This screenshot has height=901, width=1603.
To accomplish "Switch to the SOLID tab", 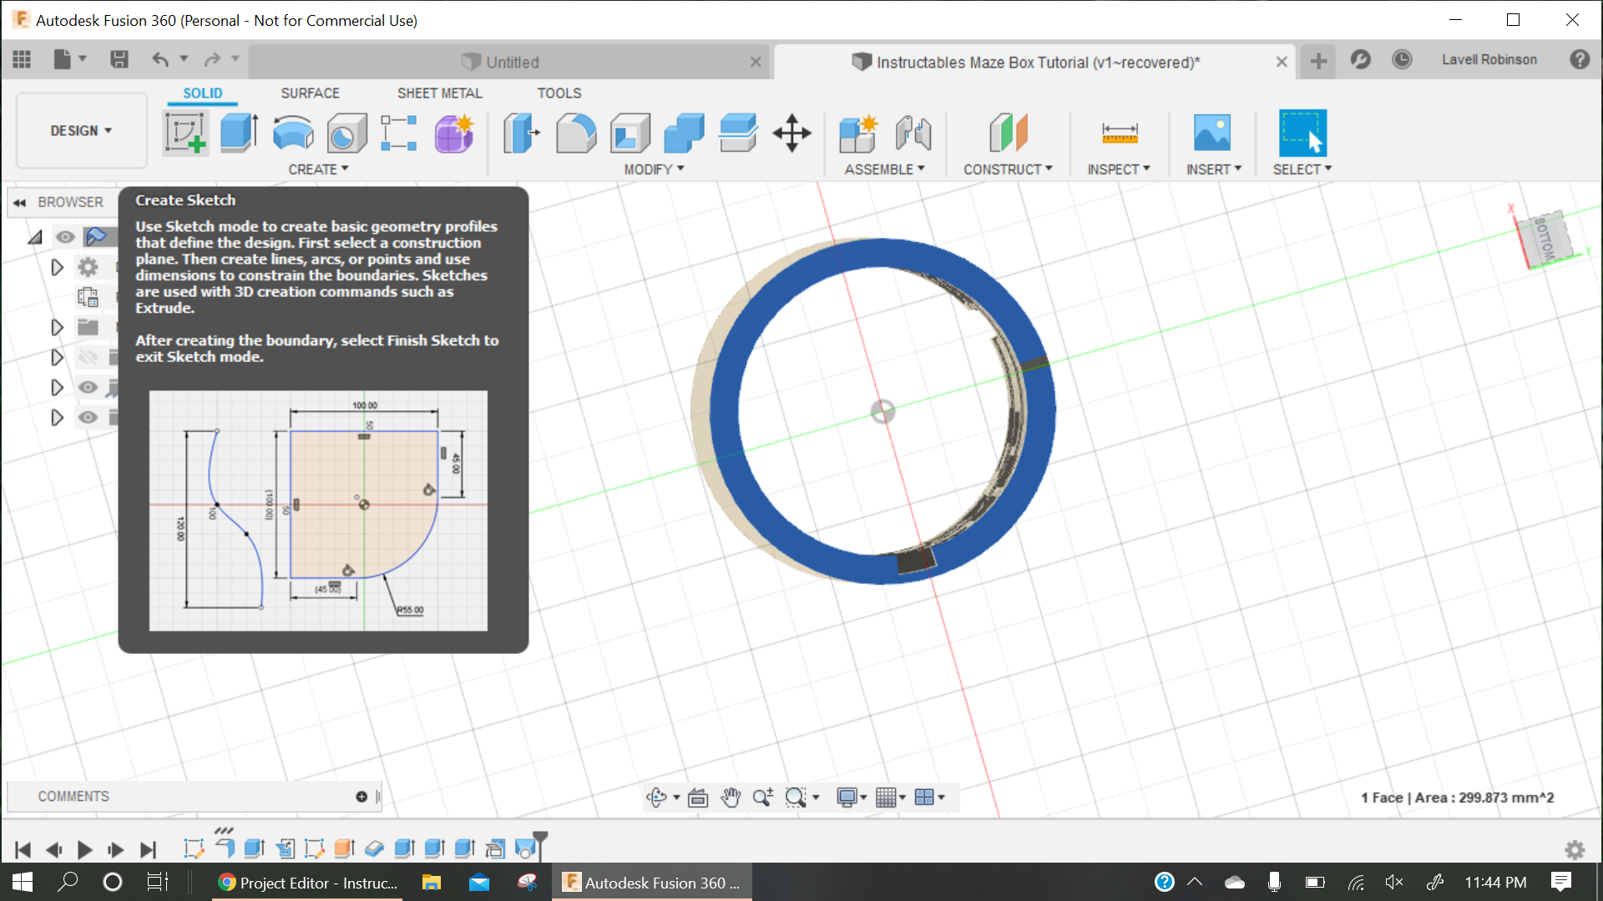I will (x=203, y=93).
